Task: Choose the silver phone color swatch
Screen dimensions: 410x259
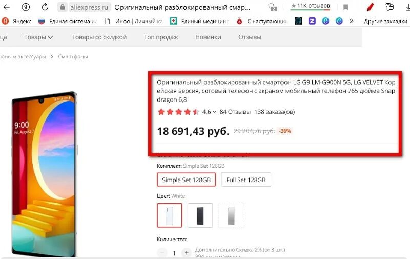Action: click(231, 215)
